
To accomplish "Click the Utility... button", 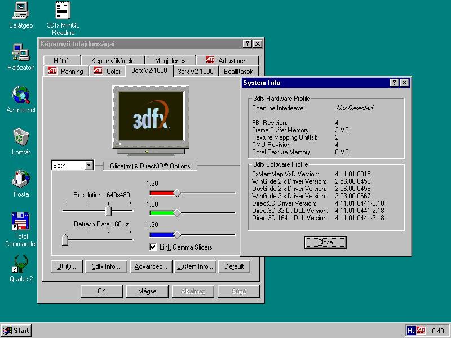I will pyautogui.click(x=67, y=266).
